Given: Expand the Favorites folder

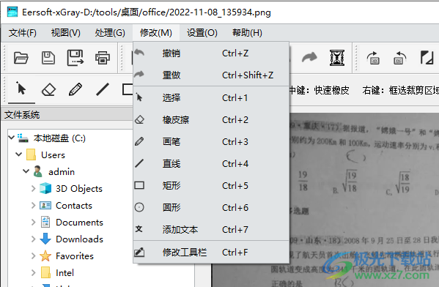Looking at the screenshot, I should 33,256.
